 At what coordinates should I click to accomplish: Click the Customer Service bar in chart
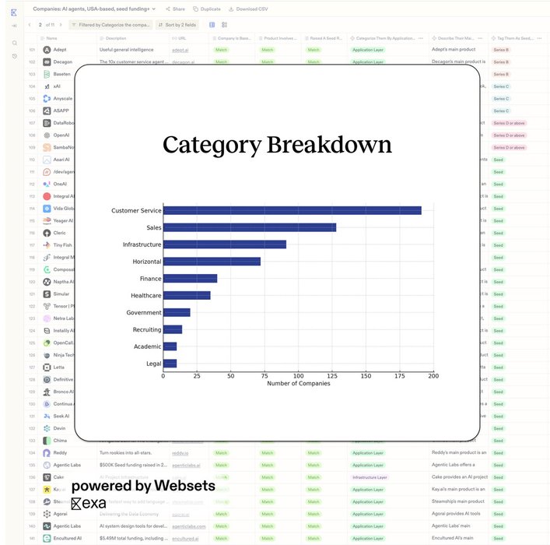click(x=292, y=210)
